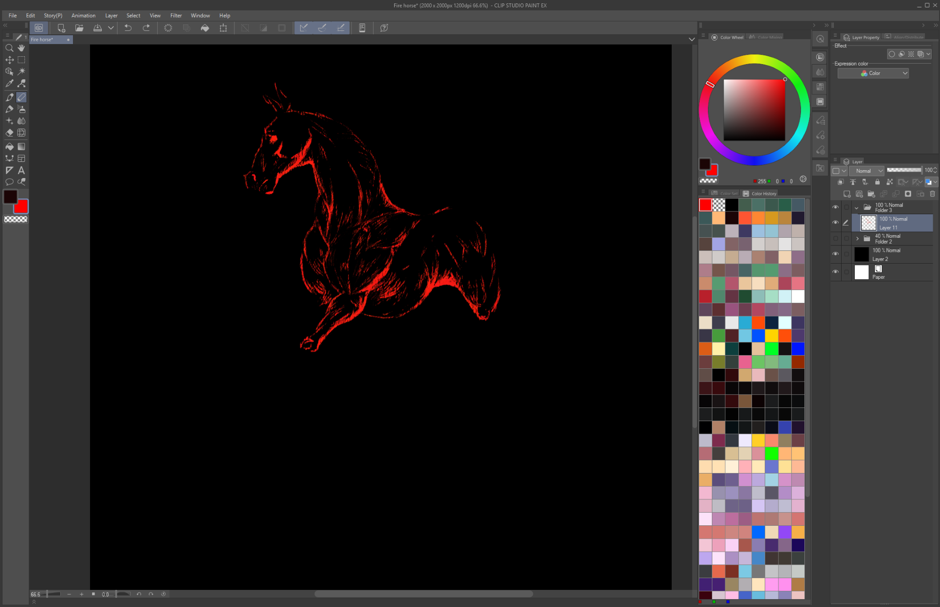Open Expression color dropdown
This screenshot has height=607, width=940.
click(x=873, y=73)
